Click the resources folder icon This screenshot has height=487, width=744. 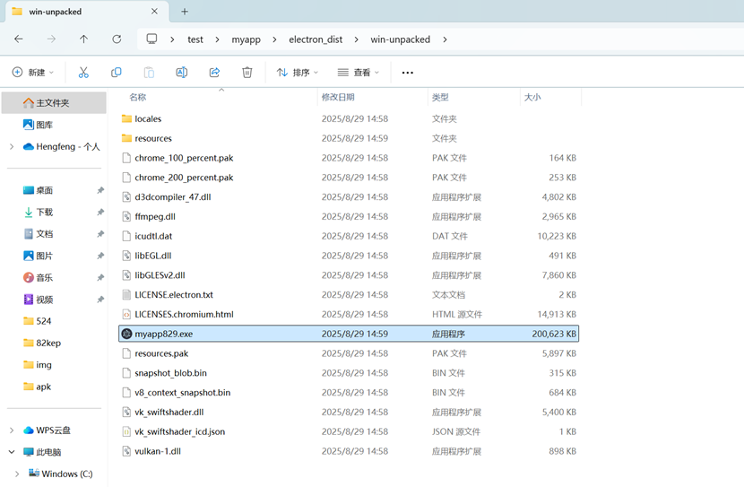126,138
